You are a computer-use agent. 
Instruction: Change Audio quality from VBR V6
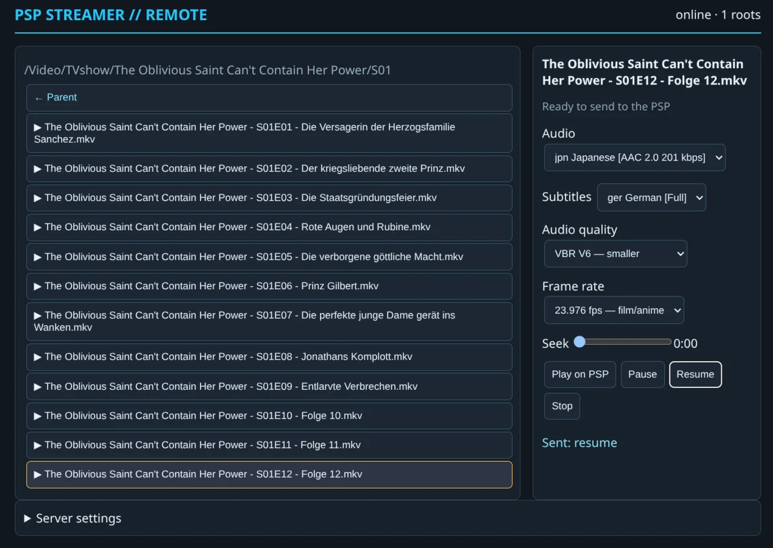(x=615, y=254)
